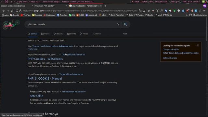Viewport: 208px width, 117px height.
Task: Expand the Books bookmarks folder
Action: tap(149, 15)
